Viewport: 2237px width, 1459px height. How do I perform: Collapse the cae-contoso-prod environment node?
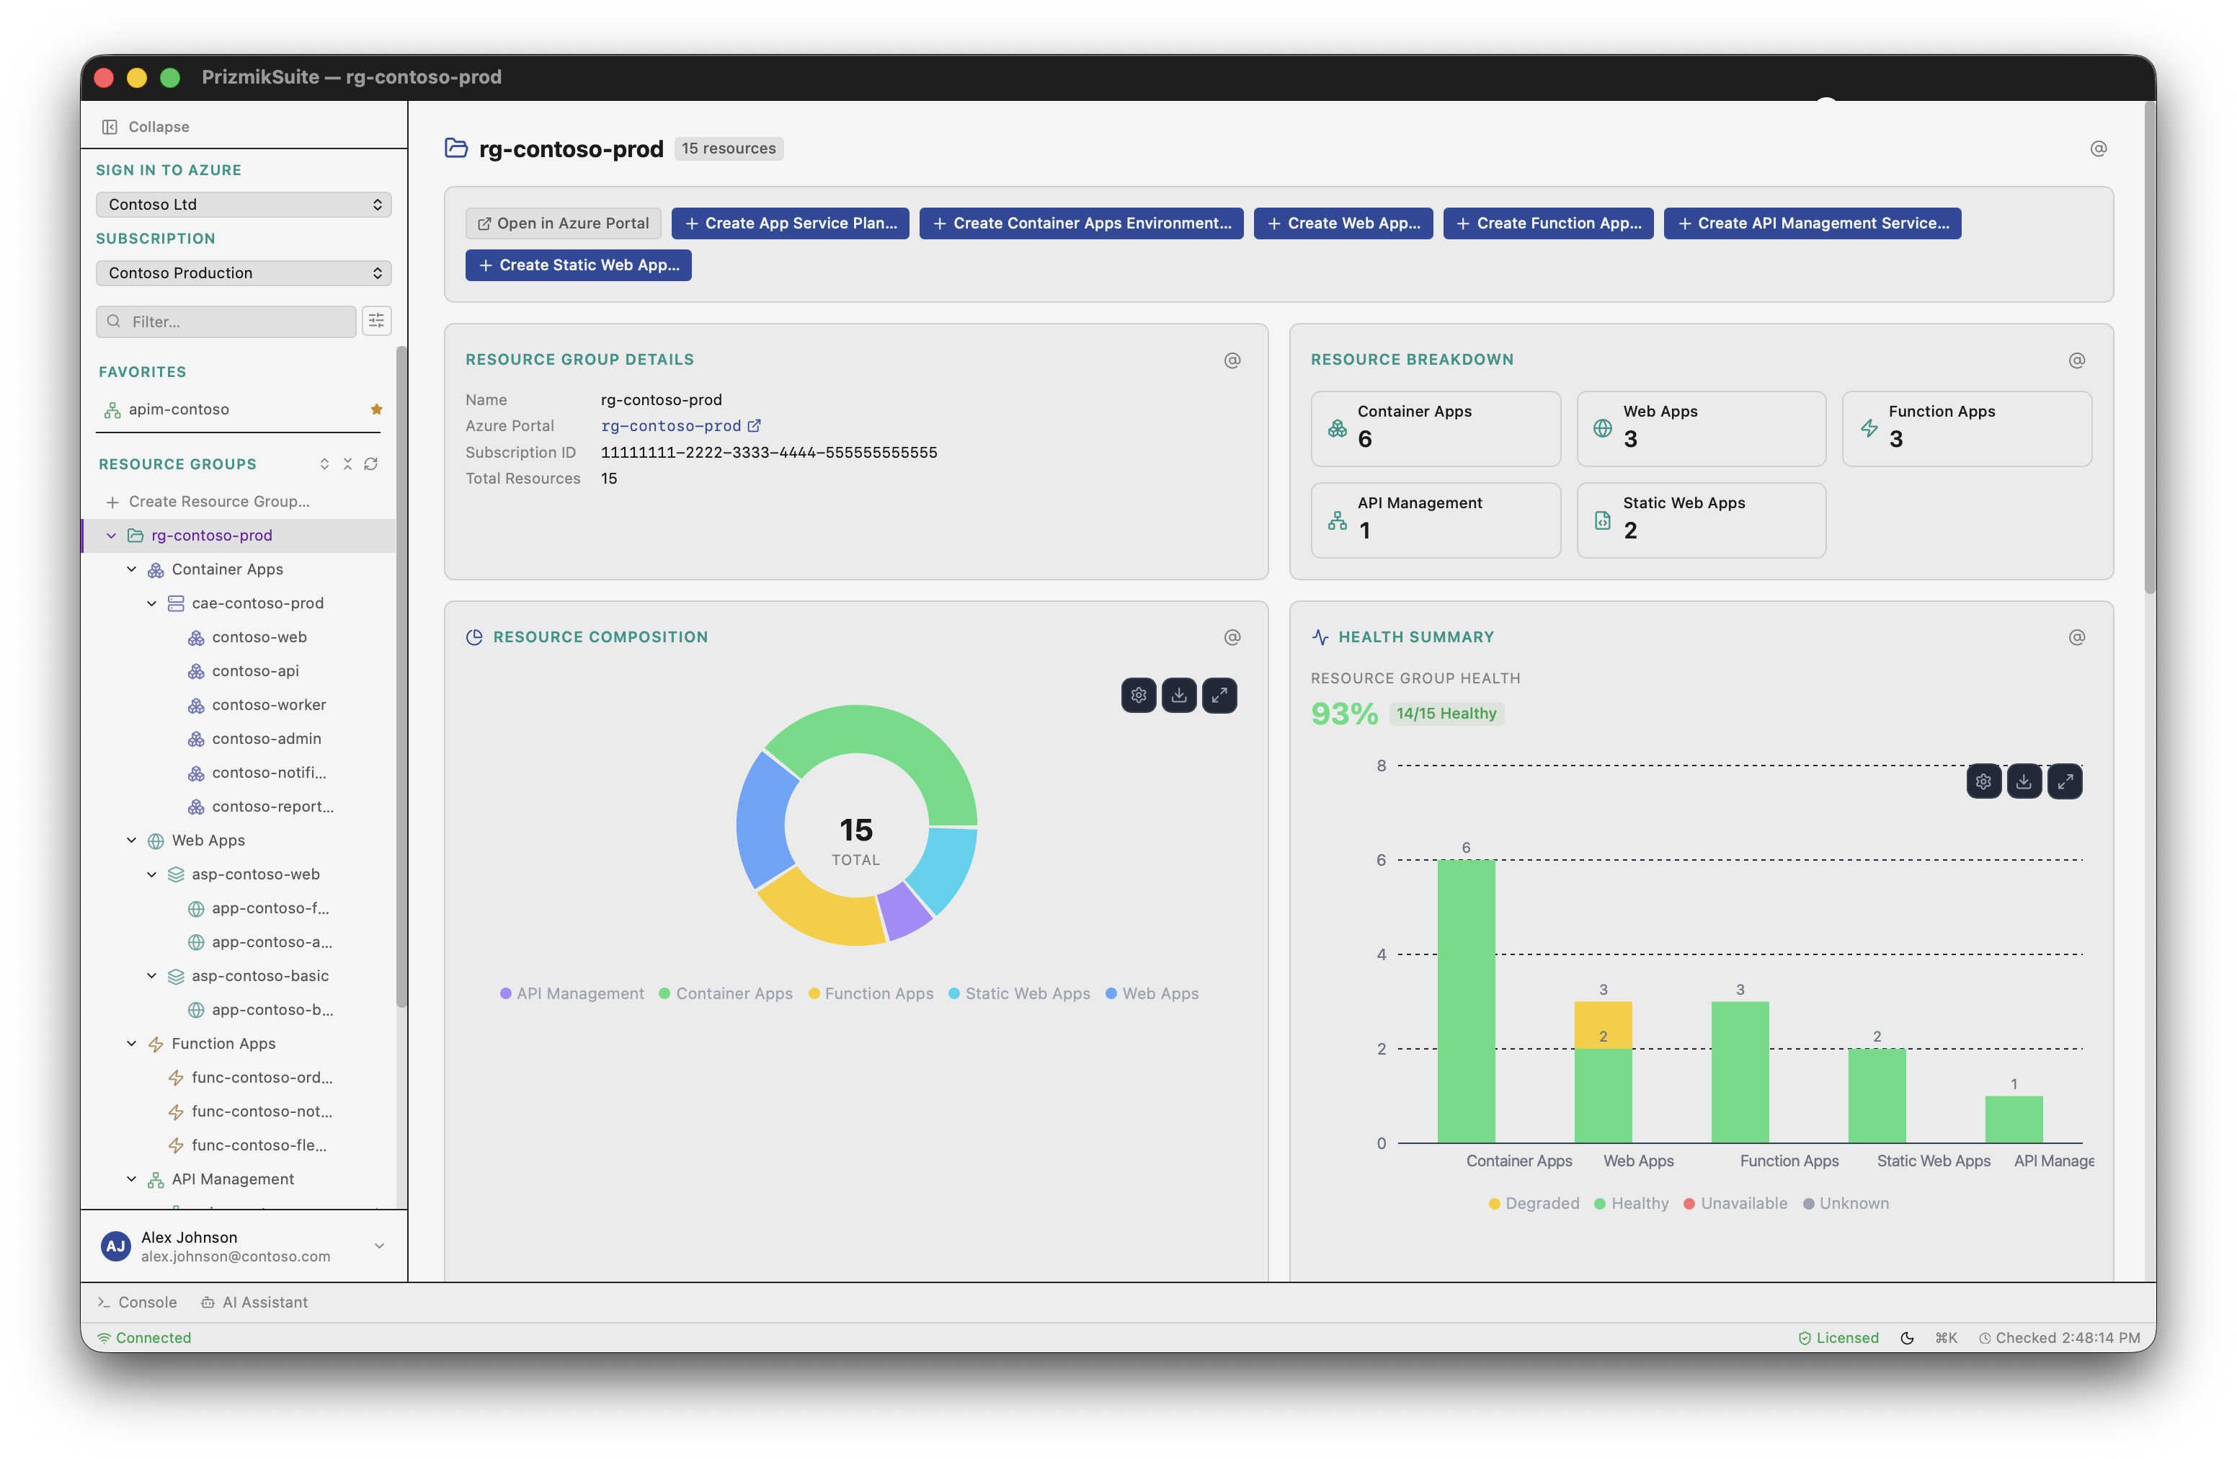tap(151, 603)
